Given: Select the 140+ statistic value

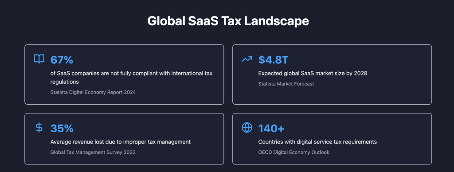Looking at the screenshot, I should (x=271, y=128).
